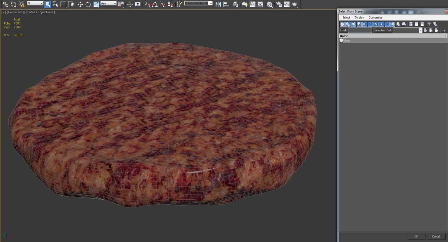
Task: Toggle Display Helpers filter
Action: [365, 24]
